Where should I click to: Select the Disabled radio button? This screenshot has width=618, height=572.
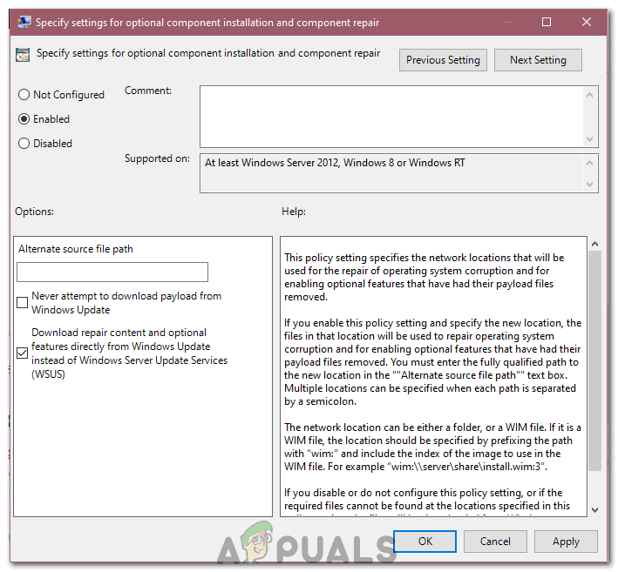click(x=24, y=144)
